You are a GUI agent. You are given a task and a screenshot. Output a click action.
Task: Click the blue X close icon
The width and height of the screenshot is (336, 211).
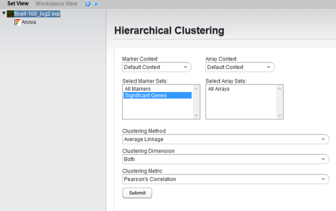pos(96,4)
